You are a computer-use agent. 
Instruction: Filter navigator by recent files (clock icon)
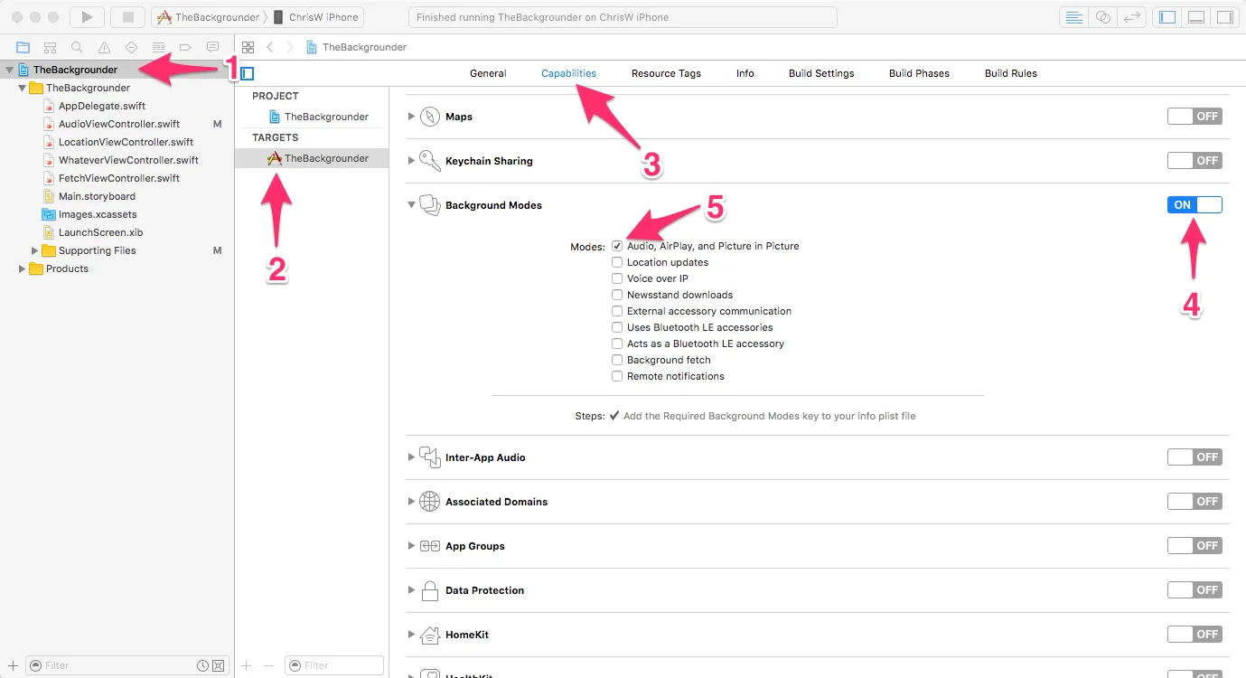[x=203, y=665]
